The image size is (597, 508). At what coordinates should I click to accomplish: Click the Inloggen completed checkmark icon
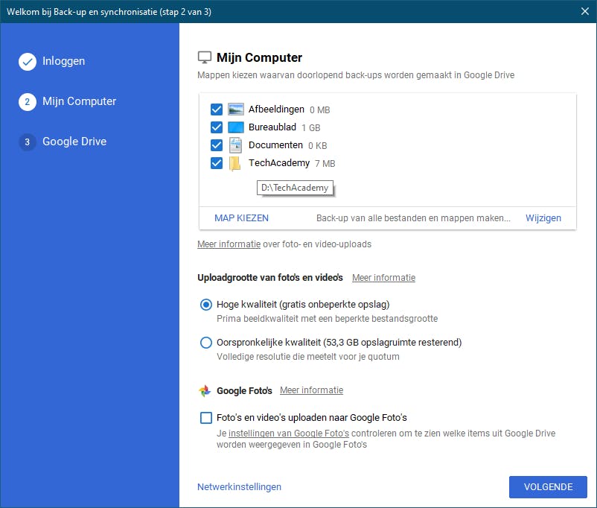(28, 62)
